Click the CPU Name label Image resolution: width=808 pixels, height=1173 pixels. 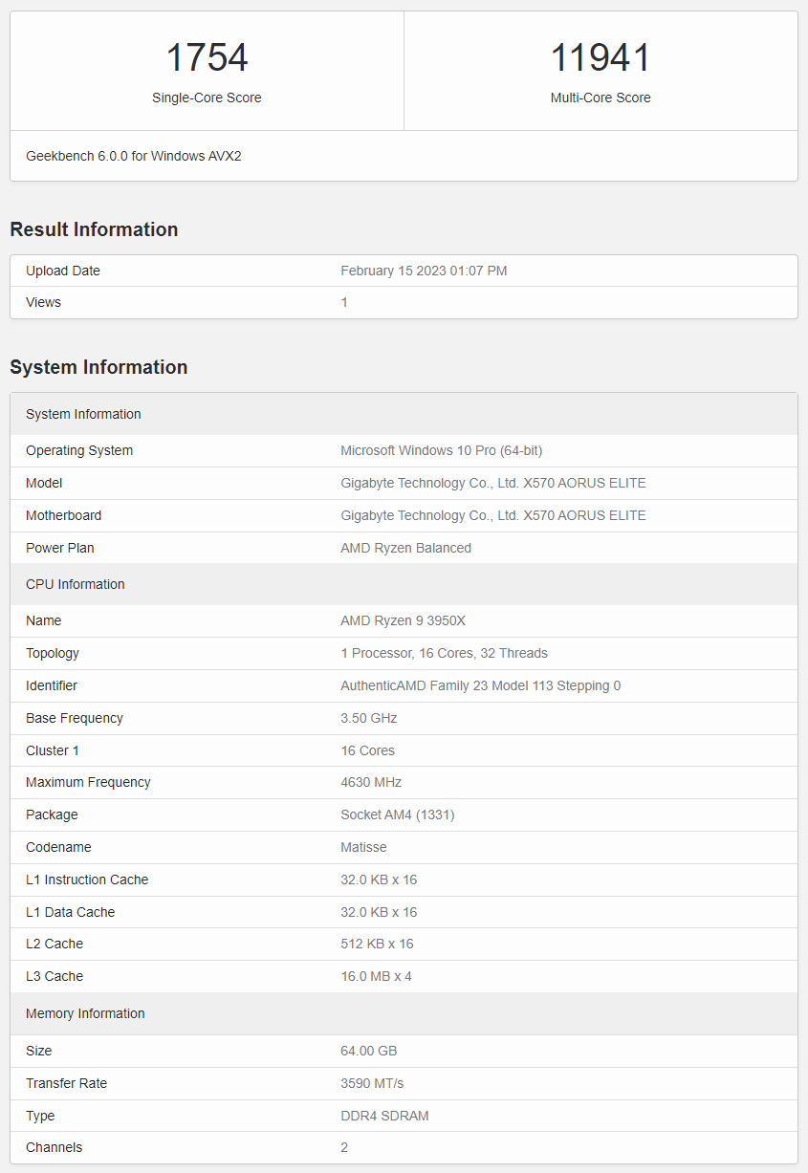click(x=43, y=620)
